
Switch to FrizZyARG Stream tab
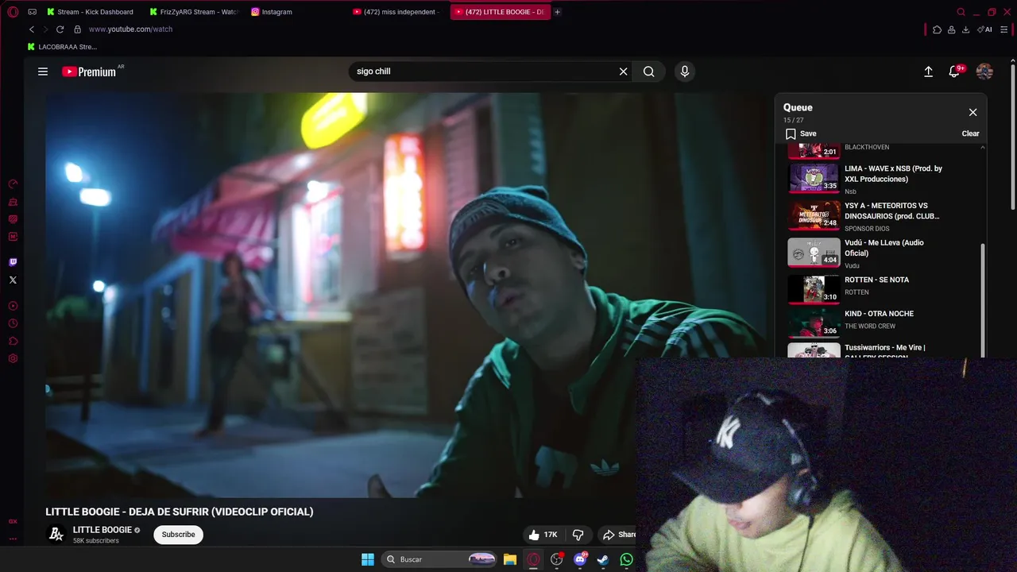[195, 12]
